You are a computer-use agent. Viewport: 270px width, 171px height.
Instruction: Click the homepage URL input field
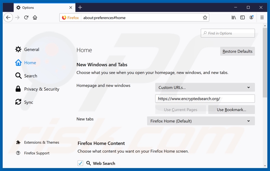pos(205,99)
